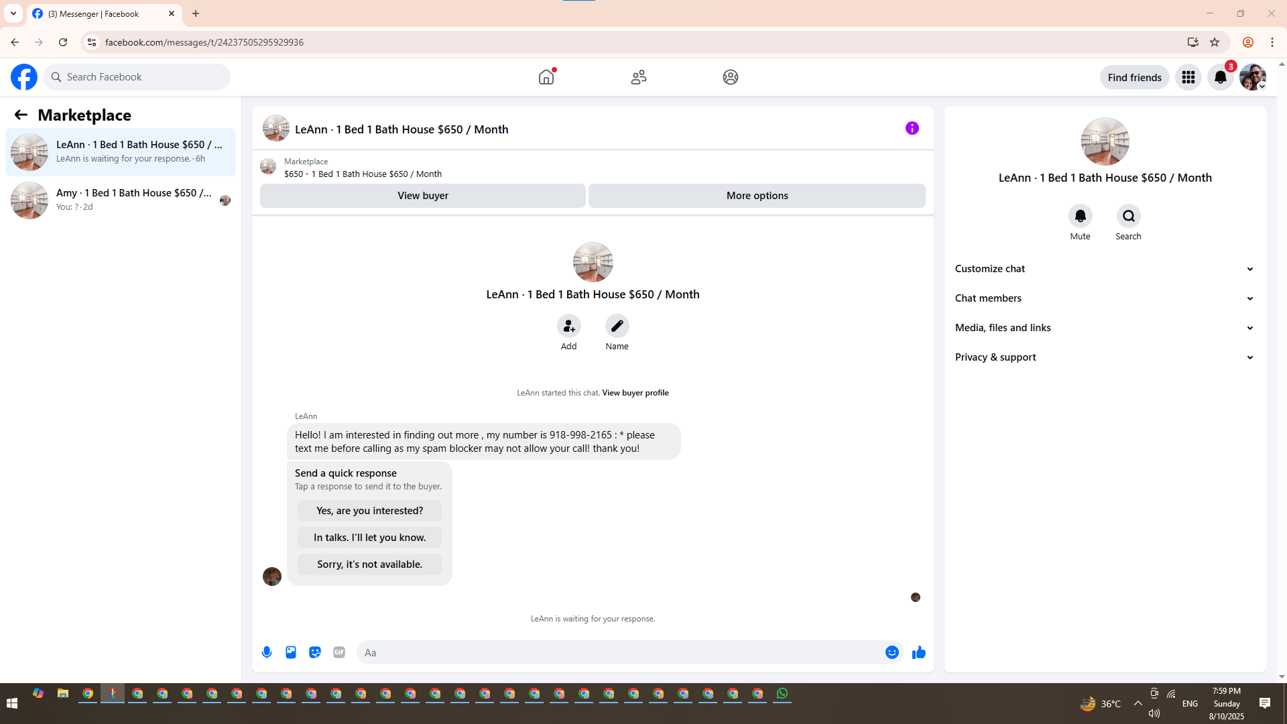Screen dimensions: 1287x724
Task: Send quick response 'Sorry, it's not available.'
Action: (369, 564)
